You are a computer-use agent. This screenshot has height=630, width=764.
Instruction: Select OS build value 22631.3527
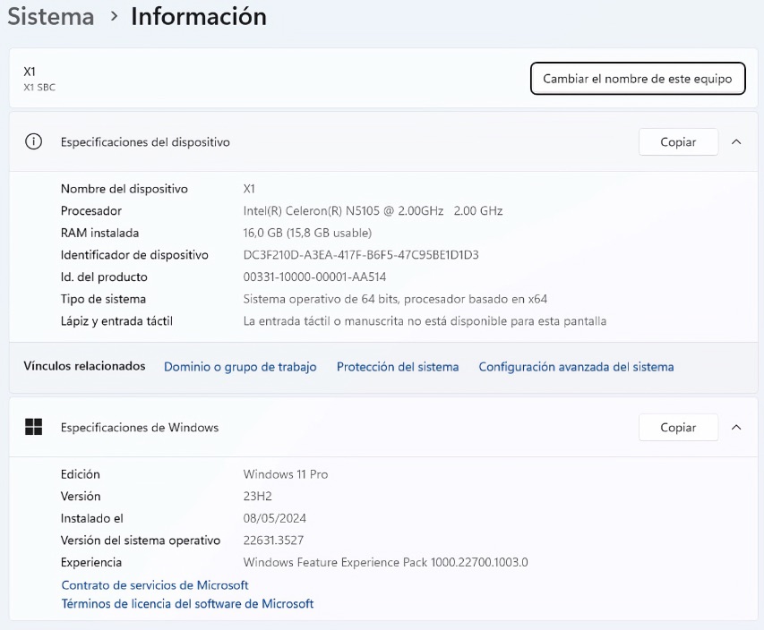273,540
